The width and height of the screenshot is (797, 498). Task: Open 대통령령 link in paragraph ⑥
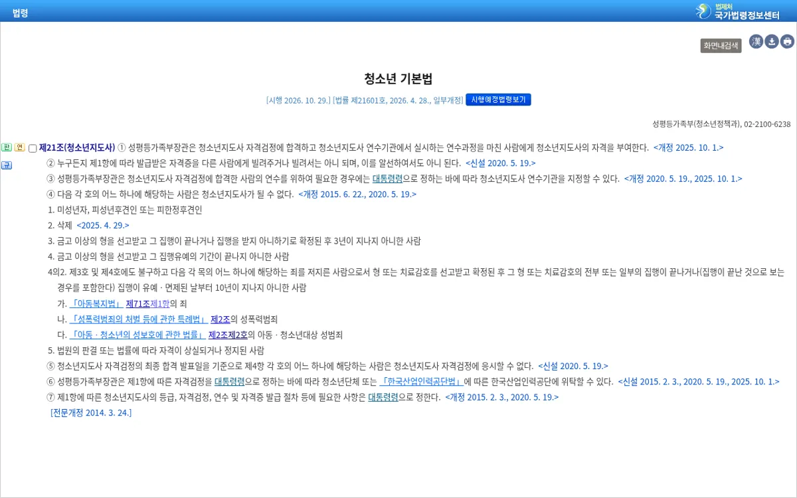[229, 382]
